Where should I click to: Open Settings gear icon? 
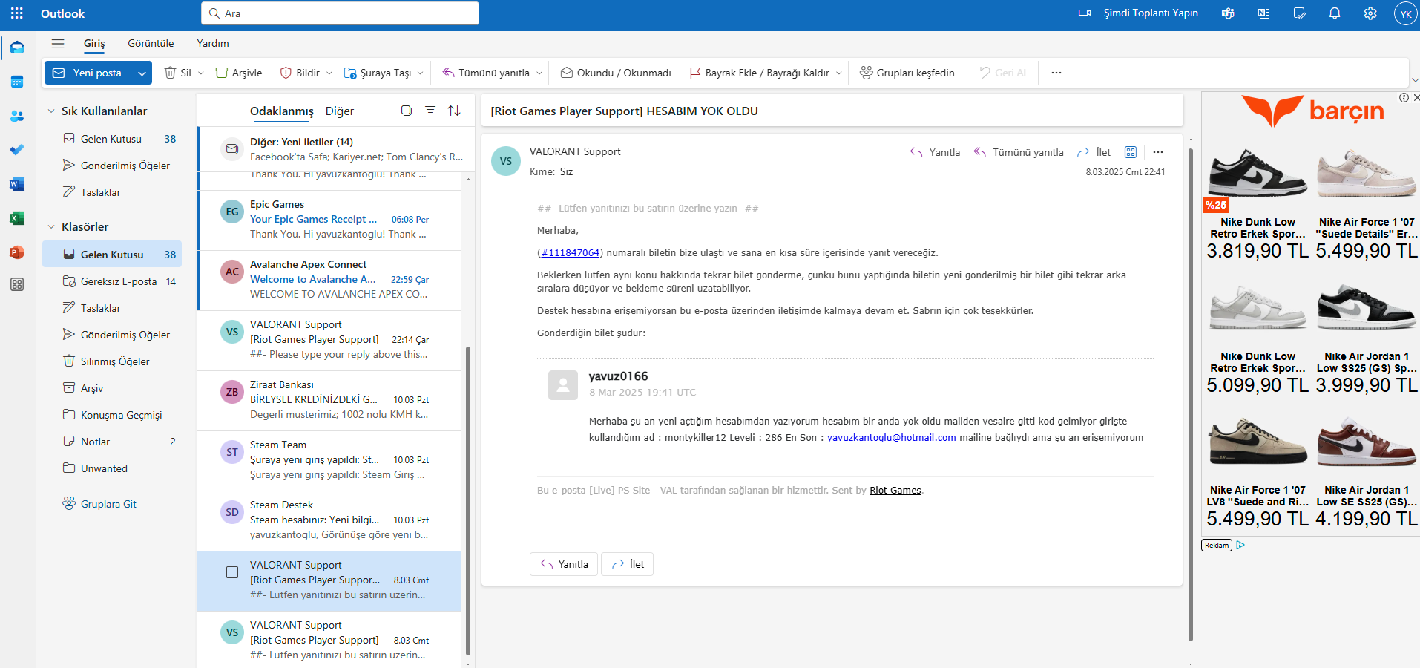pos(1370,13)
